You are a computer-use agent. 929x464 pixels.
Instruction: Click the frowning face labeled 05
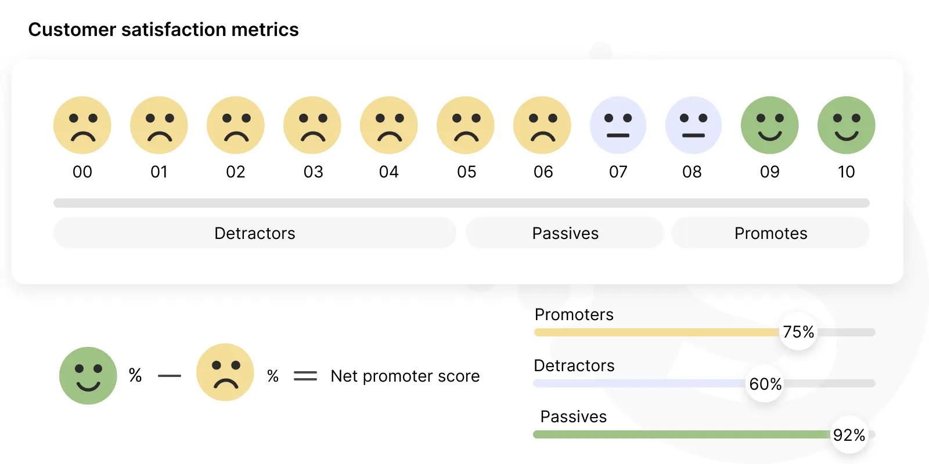coord(466,125)
